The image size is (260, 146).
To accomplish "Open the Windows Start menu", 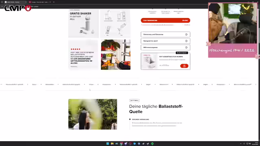I will point(108,144).
